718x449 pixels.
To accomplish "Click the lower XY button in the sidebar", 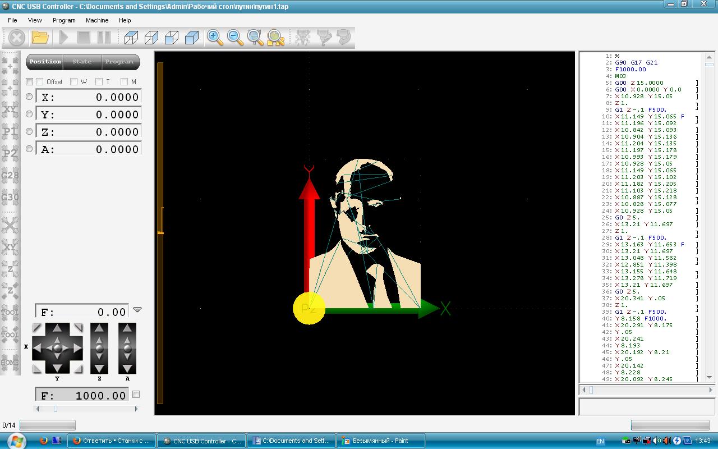I will pos(10,247).
